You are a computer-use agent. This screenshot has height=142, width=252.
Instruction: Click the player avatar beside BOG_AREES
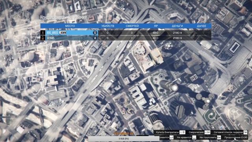coord(43,33)
